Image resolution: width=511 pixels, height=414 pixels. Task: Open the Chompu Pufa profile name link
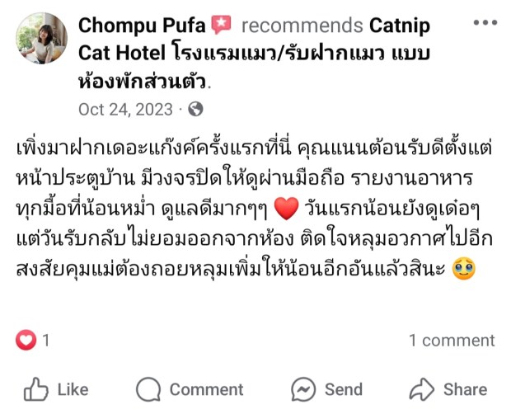tap(141, 25)
